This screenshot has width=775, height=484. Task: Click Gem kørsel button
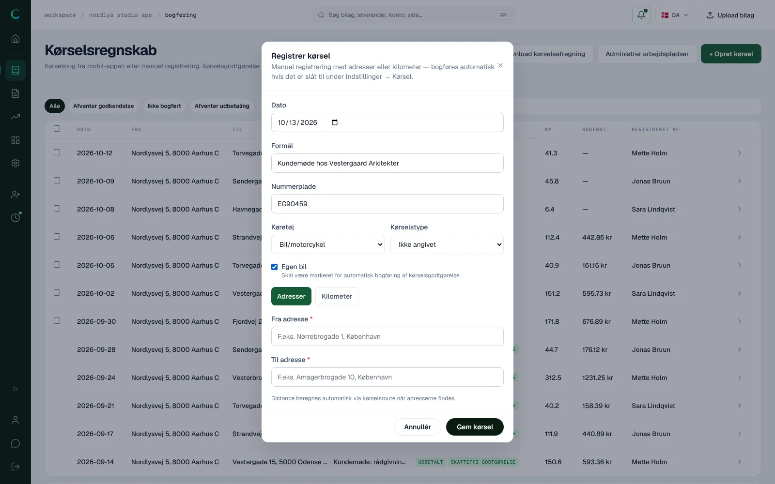point(475,427)
